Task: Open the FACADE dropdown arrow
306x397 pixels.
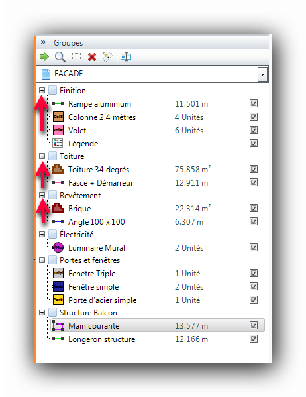Action: 262,74
